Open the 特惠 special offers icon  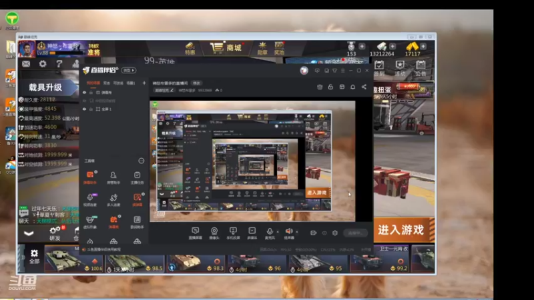coord(190,49)
